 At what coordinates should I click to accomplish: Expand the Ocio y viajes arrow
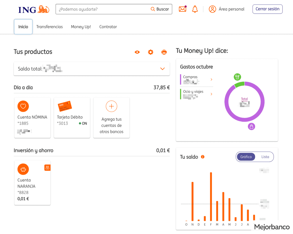point(211,94)
